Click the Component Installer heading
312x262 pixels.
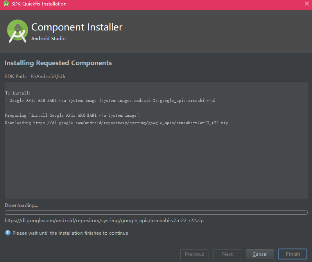click(77, 27)
